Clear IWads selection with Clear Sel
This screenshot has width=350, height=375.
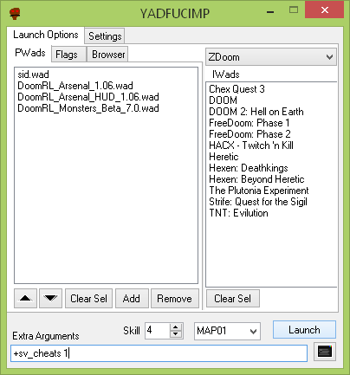coord(232,298)
